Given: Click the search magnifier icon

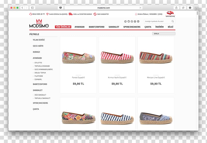Looking at the screenshot, I should click(173, 21).
